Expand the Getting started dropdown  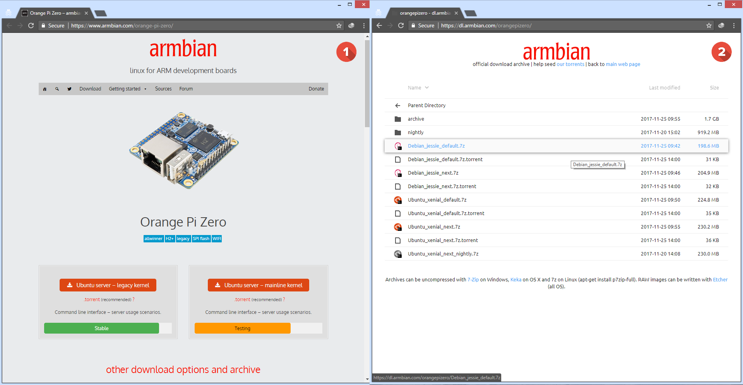[127, 89]
